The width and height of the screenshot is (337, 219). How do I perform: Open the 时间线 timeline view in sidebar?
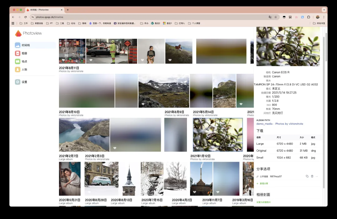(x=26, y=45)
